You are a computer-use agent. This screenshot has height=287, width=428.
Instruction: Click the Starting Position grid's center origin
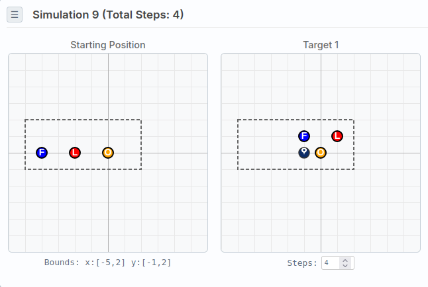point(108,153)
